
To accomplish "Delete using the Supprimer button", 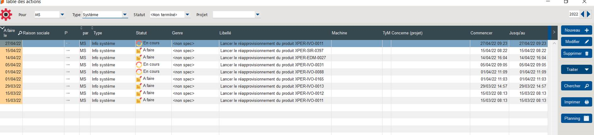I will 576,54.
